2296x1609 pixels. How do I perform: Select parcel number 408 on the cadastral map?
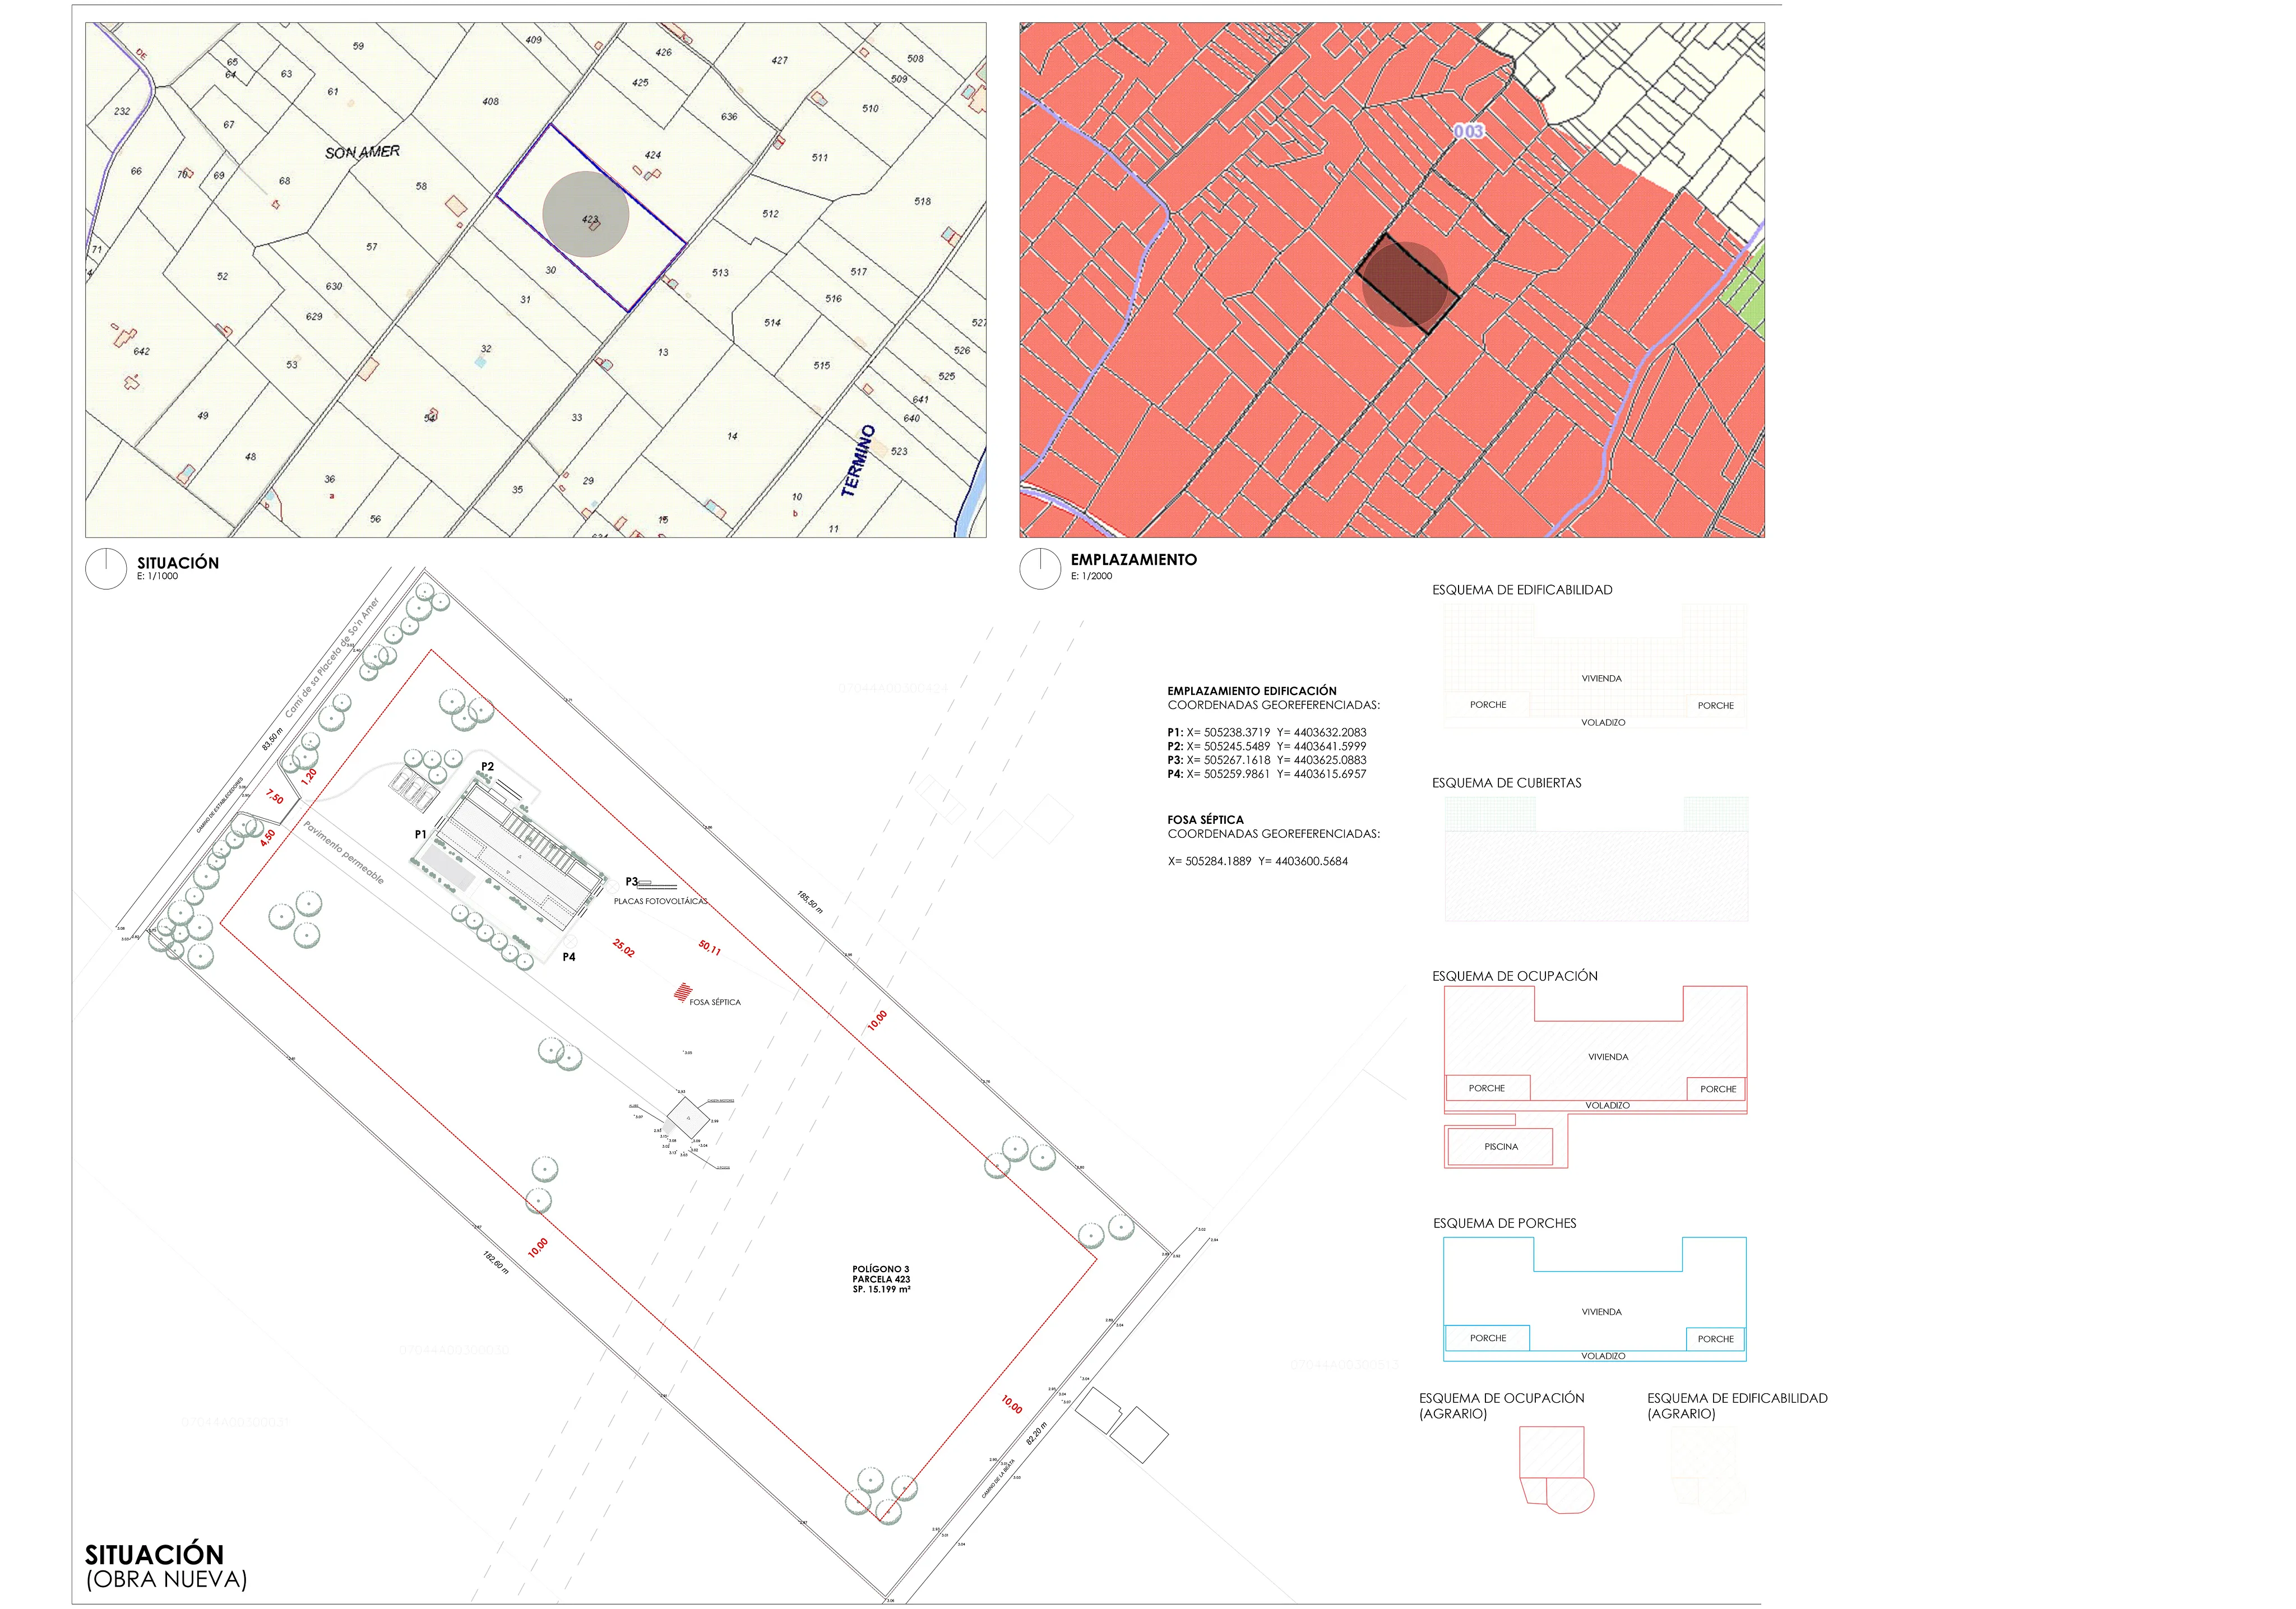click(490, 101)
